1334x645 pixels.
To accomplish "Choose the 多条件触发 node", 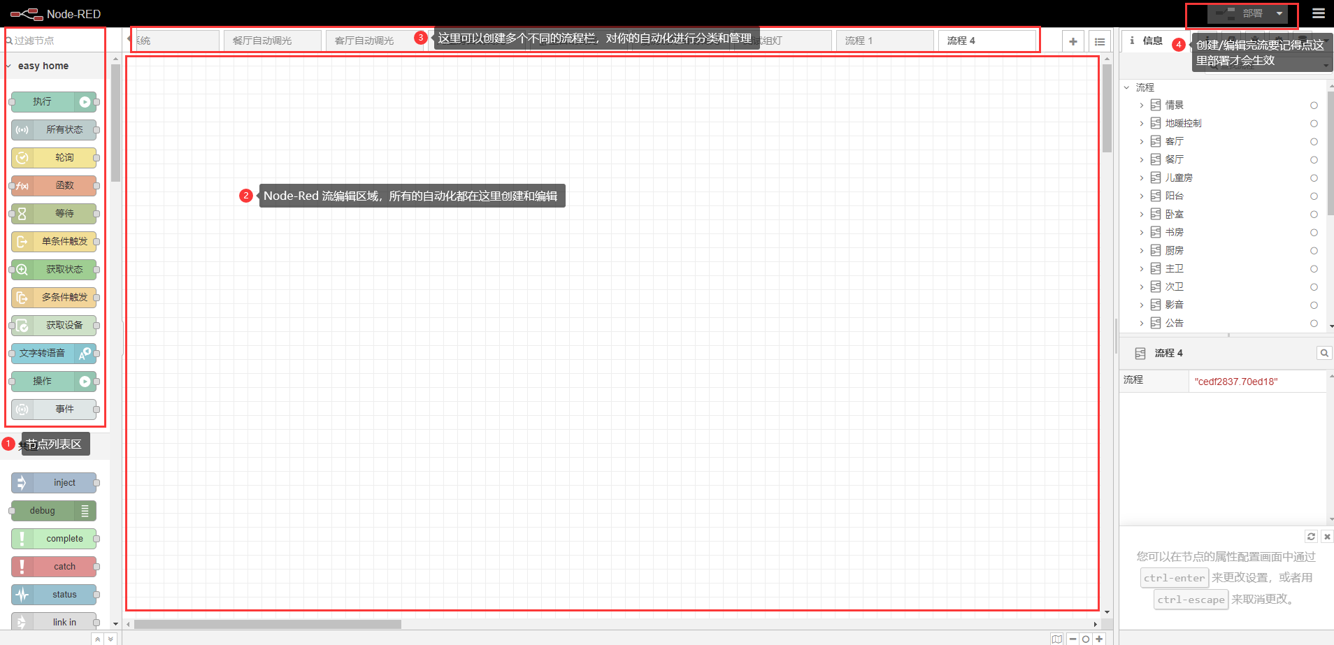I will [54, 298].
